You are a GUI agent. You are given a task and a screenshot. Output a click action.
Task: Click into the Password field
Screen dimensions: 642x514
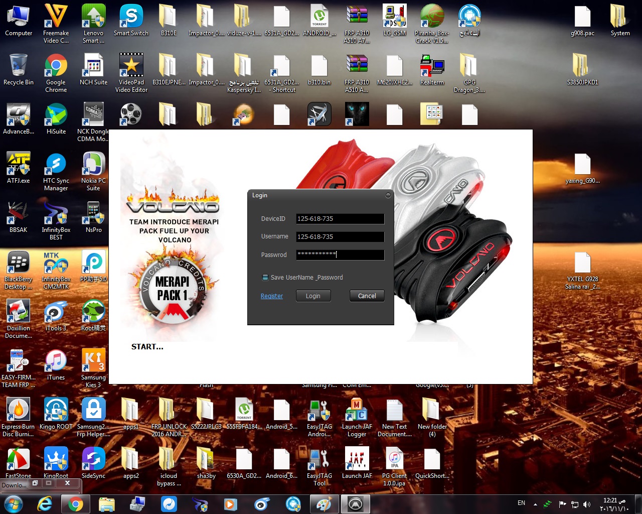click(x=340, y=255)
